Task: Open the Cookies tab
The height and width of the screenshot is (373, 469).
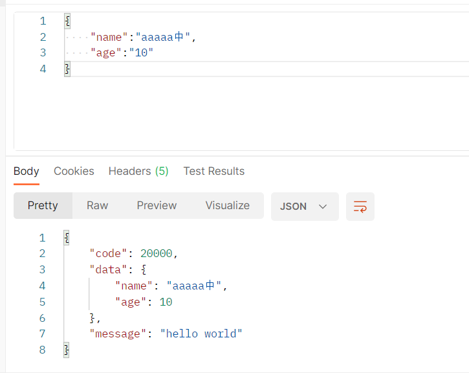Action: (x=74, y=172)
